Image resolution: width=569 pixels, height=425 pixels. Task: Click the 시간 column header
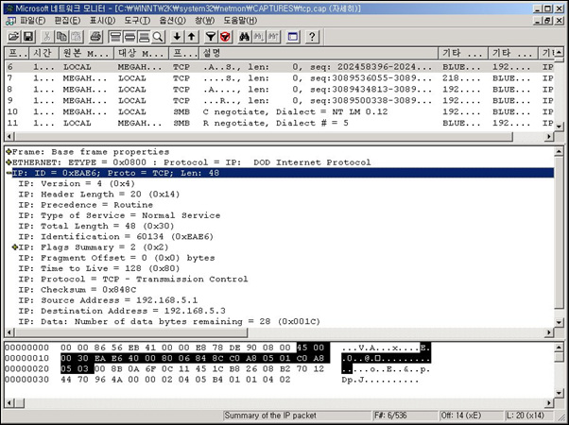point(43,53)
